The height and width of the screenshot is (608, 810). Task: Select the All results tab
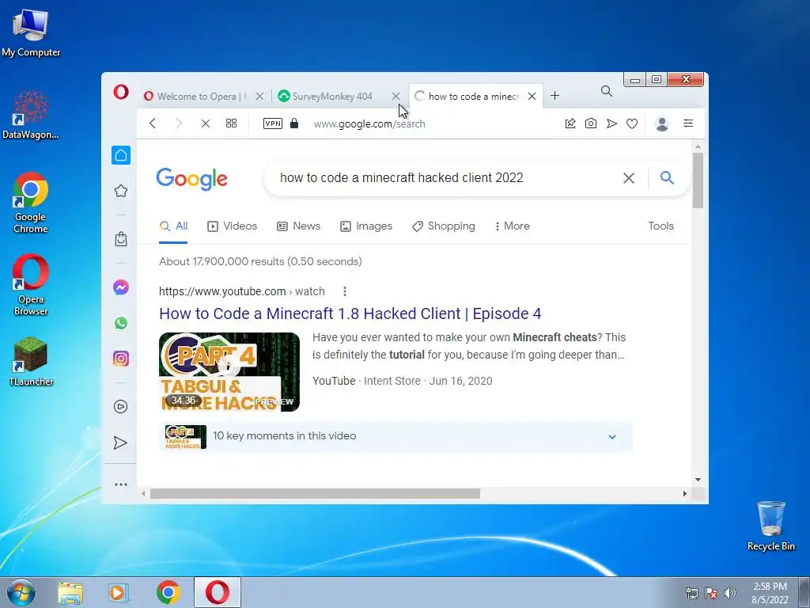coord(173,226)
